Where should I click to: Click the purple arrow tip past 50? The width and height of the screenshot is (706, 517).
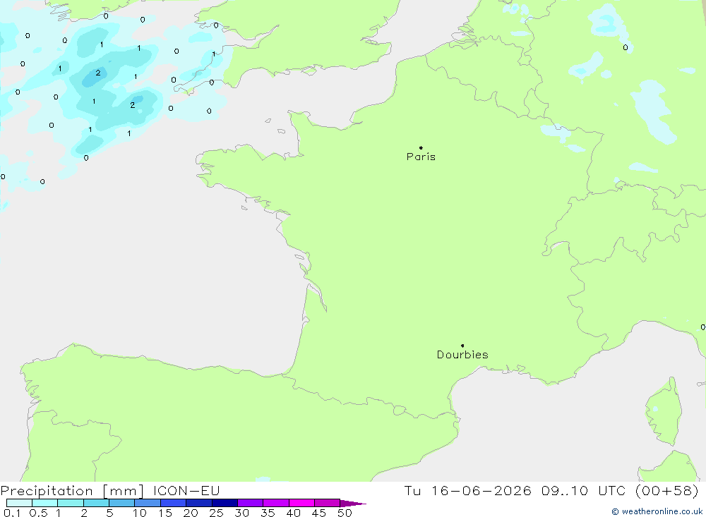(353, 503)
